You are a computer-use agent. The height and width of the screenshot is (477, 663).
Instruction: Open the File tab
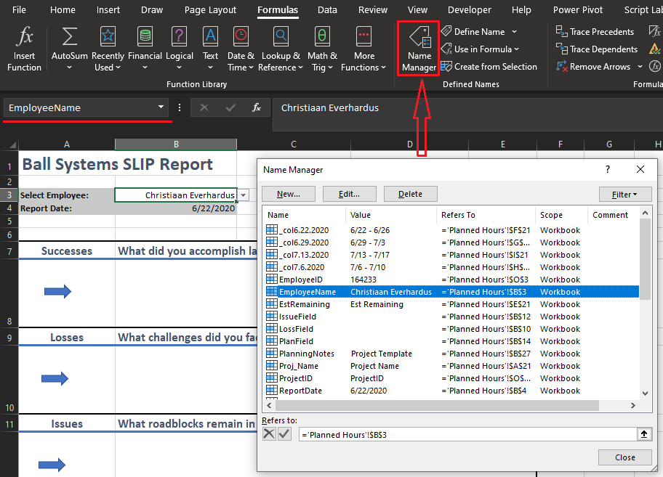(x=19, y=9)
